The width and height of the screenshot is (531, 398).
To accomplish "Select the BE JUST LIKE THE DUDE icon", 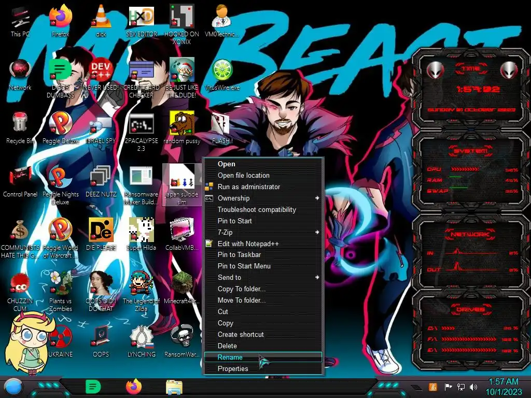I will pyautogui.click(x=181, y=79).
